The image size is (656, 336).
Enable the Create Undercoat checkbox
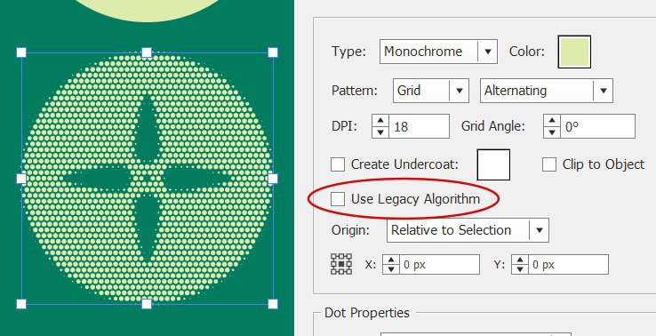pos(338,164)
